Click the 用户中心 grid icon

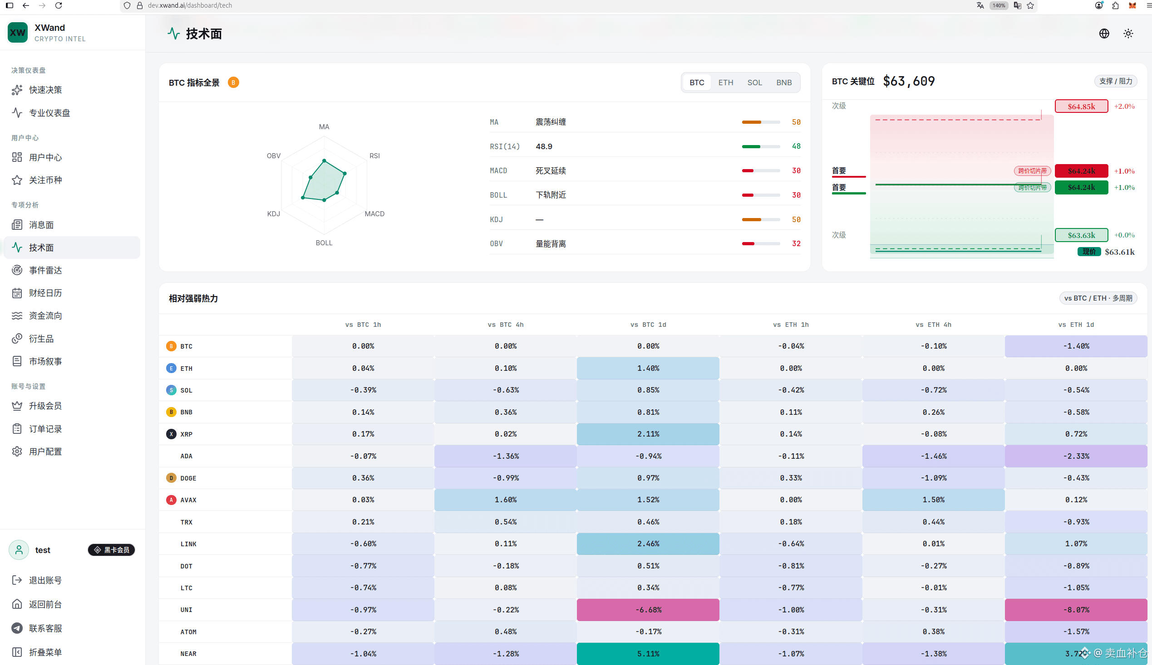pos(17,157)
